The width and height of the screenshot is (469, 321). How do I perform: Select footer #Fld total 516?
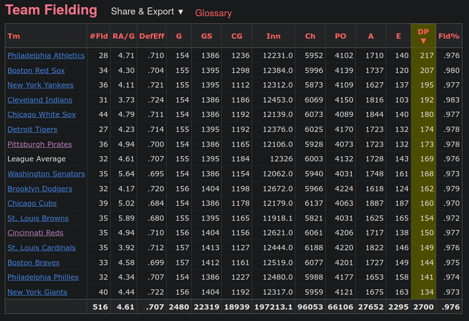click(x=100, y=307)
